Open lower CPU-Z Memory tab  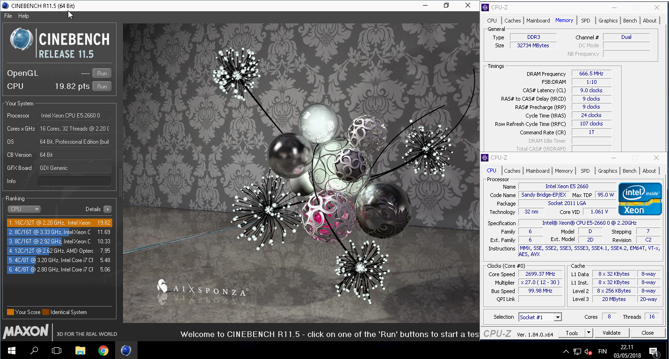click(564, 171)
